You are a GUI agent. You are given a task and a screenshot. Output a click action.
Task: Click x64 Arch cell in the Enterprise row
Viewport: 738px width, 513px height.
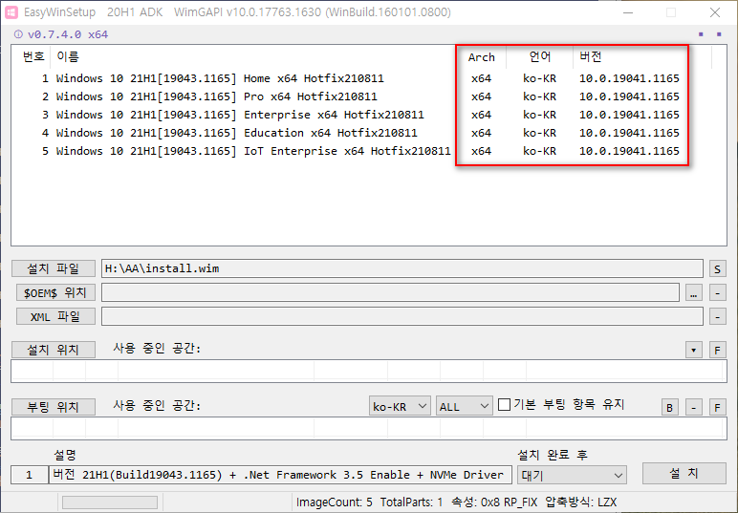pos(482,115)
